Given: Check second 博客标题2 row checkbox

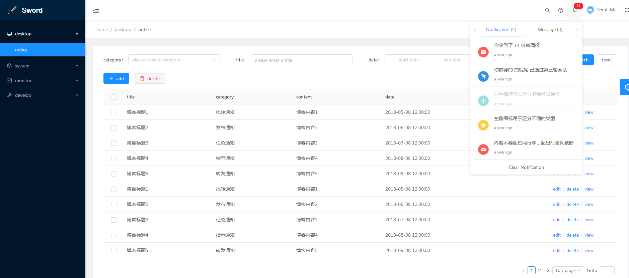Looking at the screenshot, I should coord(114,205).
